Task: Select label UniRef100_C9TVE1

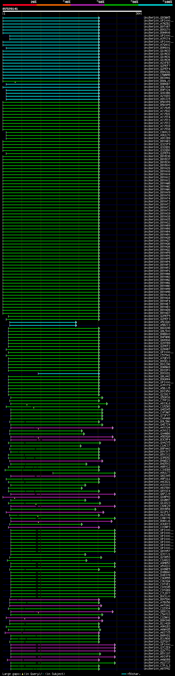Action: [157, 584]
